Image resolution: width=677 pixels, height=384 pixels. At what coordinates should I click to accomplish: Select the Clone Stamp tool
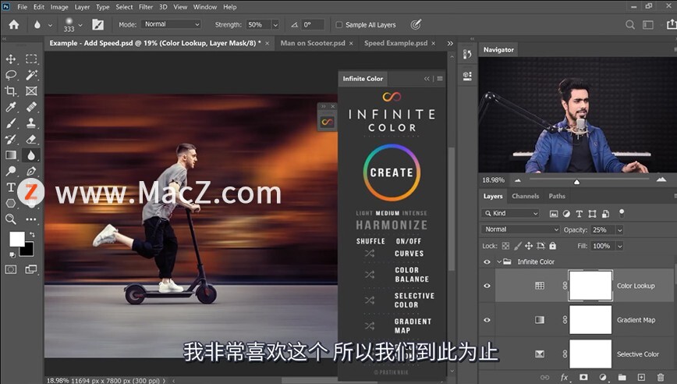tap(31, 123)
